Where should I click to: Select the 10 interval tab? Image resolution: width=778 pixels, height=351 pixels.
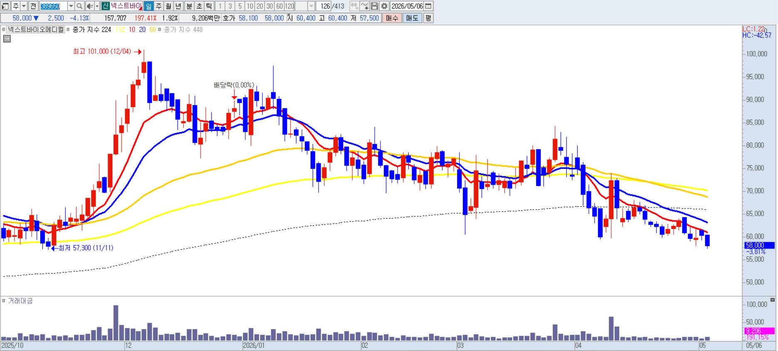249,6
